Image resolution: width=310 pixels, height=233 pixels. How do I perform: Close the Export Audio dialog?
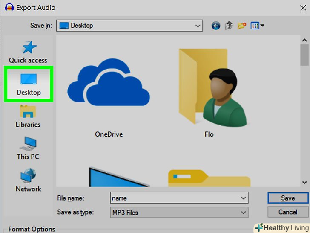(x=303, y=8)
